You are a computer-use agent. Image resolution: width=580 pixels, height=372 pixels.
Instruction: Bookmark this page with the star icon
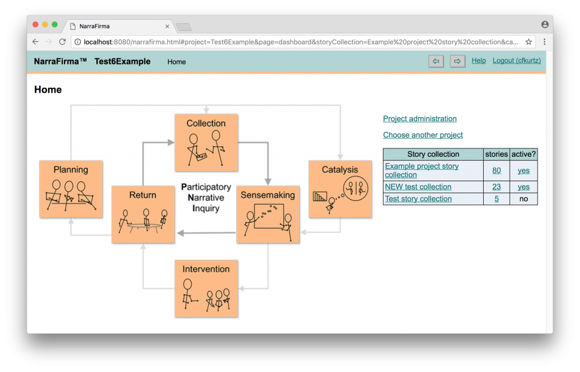(x=528, y=42)
